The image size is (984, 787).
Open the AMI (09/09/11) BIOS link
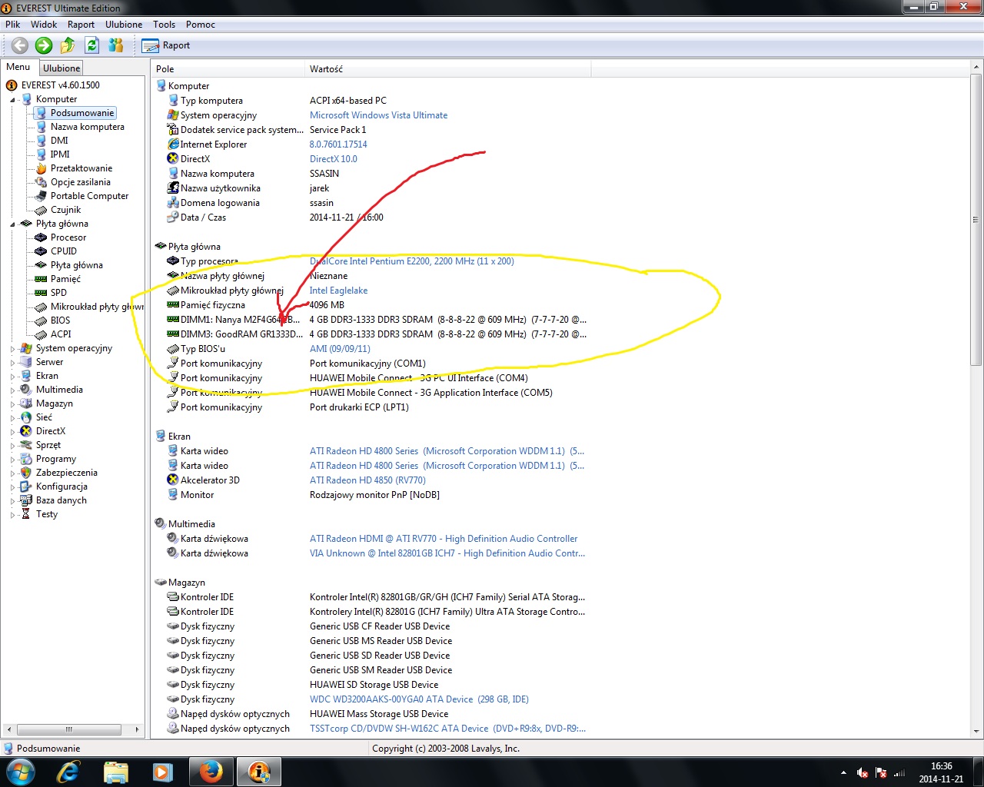pyautogui.click(x=340, y=349)
